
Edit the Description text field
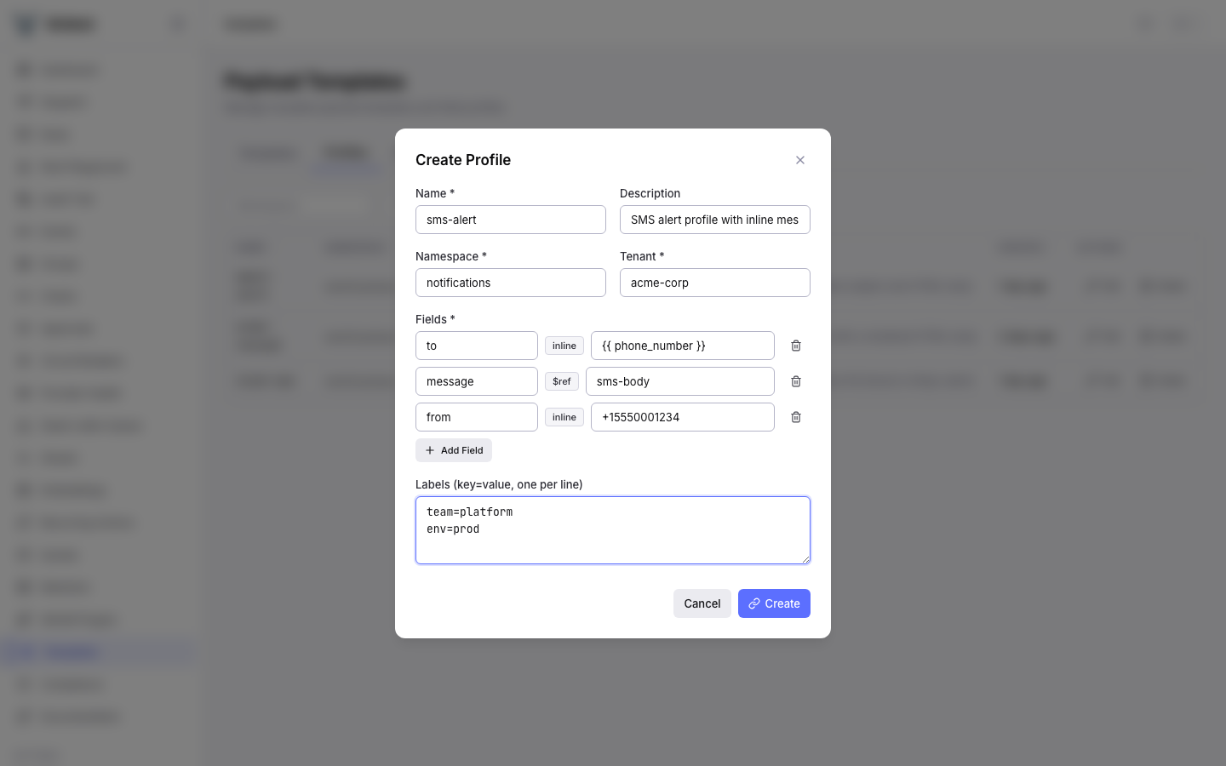714,220
